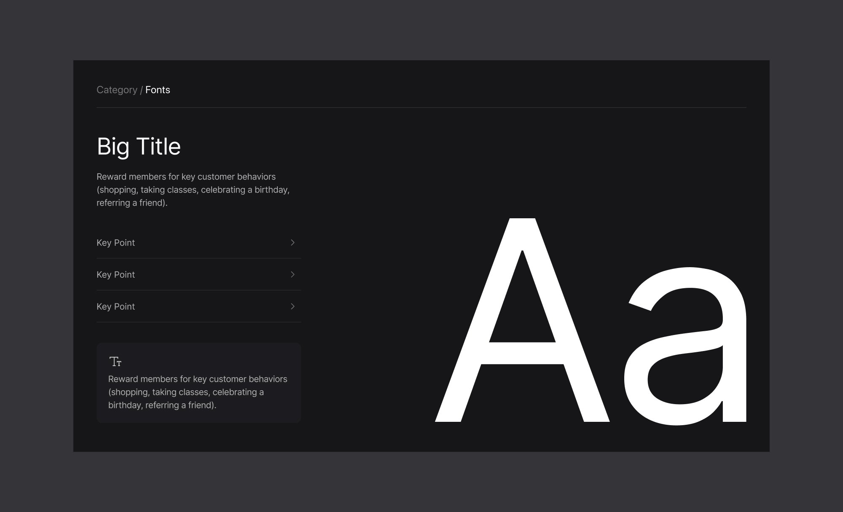The height and width of the screenshot is (512, 843).
Task: Click the words 'referring a friend).' under Big Title
Action: pyautogui.click(x=132, y=203)
